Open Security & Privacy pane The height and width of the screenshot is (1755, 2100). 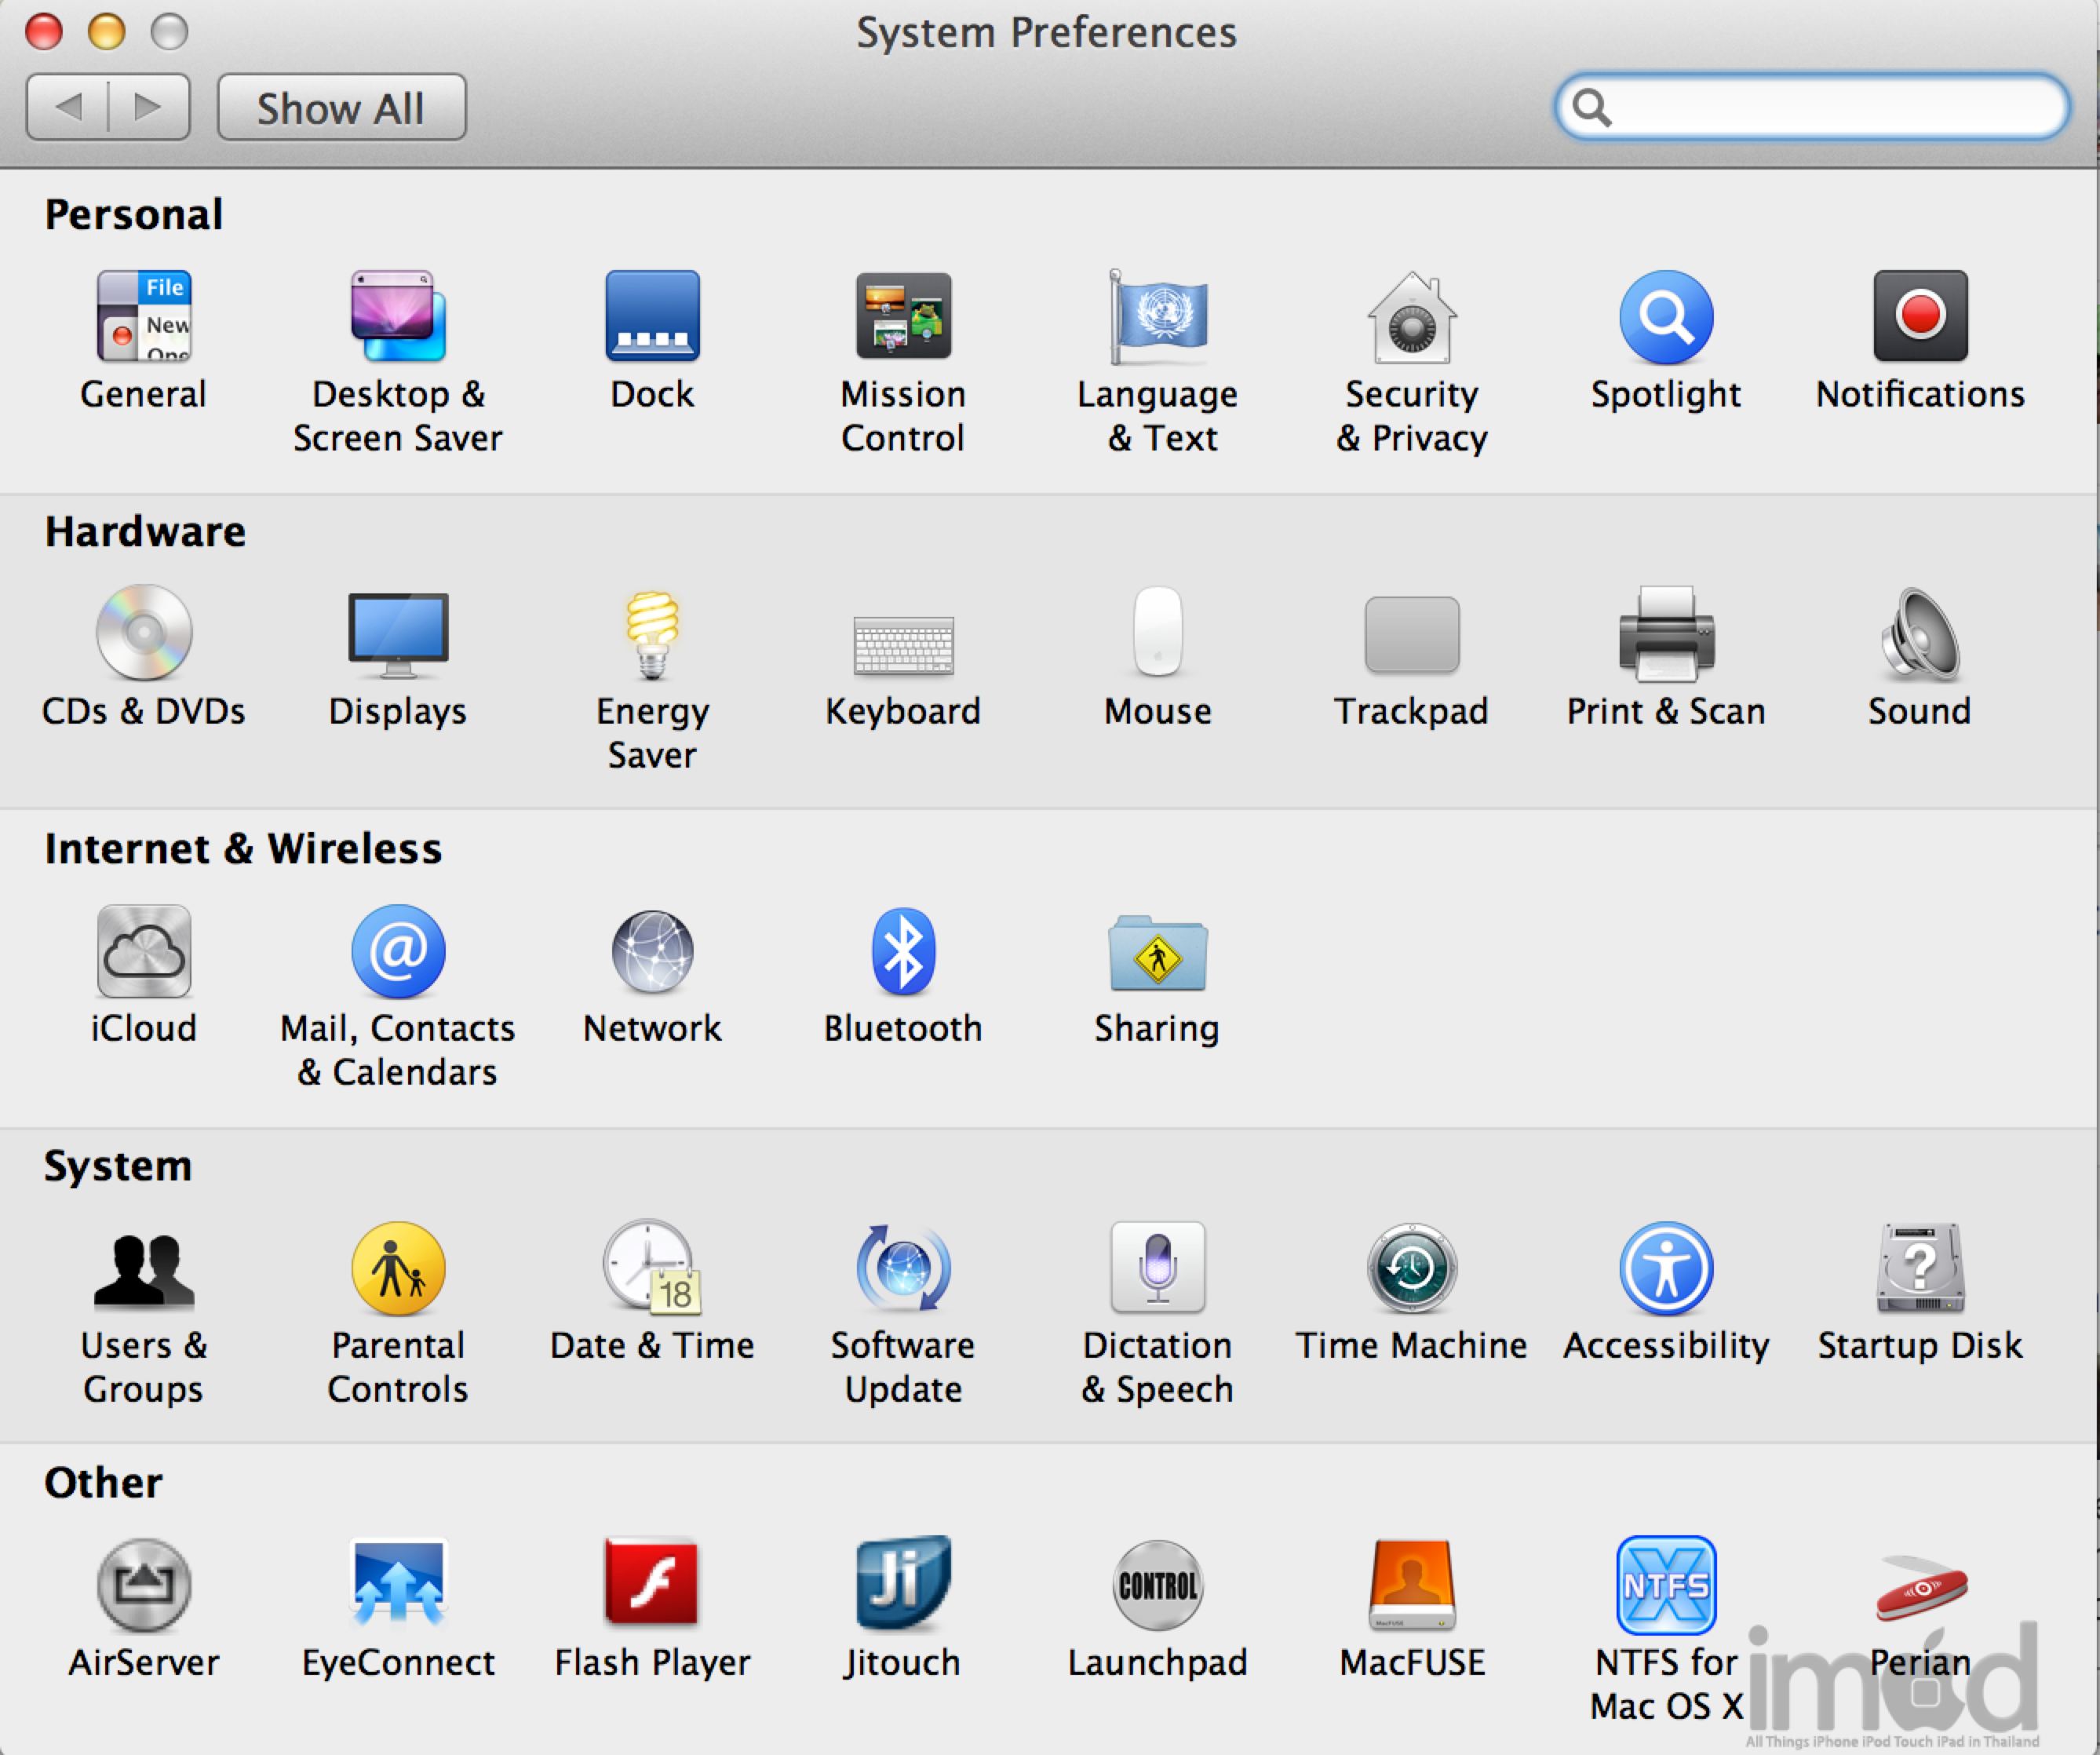1411,318
